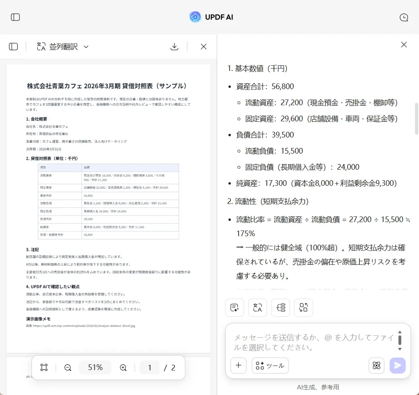This screenshot has width=419, height=395.
Task: Click the total pages '/ 2' indicator
Action: point(170,368)
